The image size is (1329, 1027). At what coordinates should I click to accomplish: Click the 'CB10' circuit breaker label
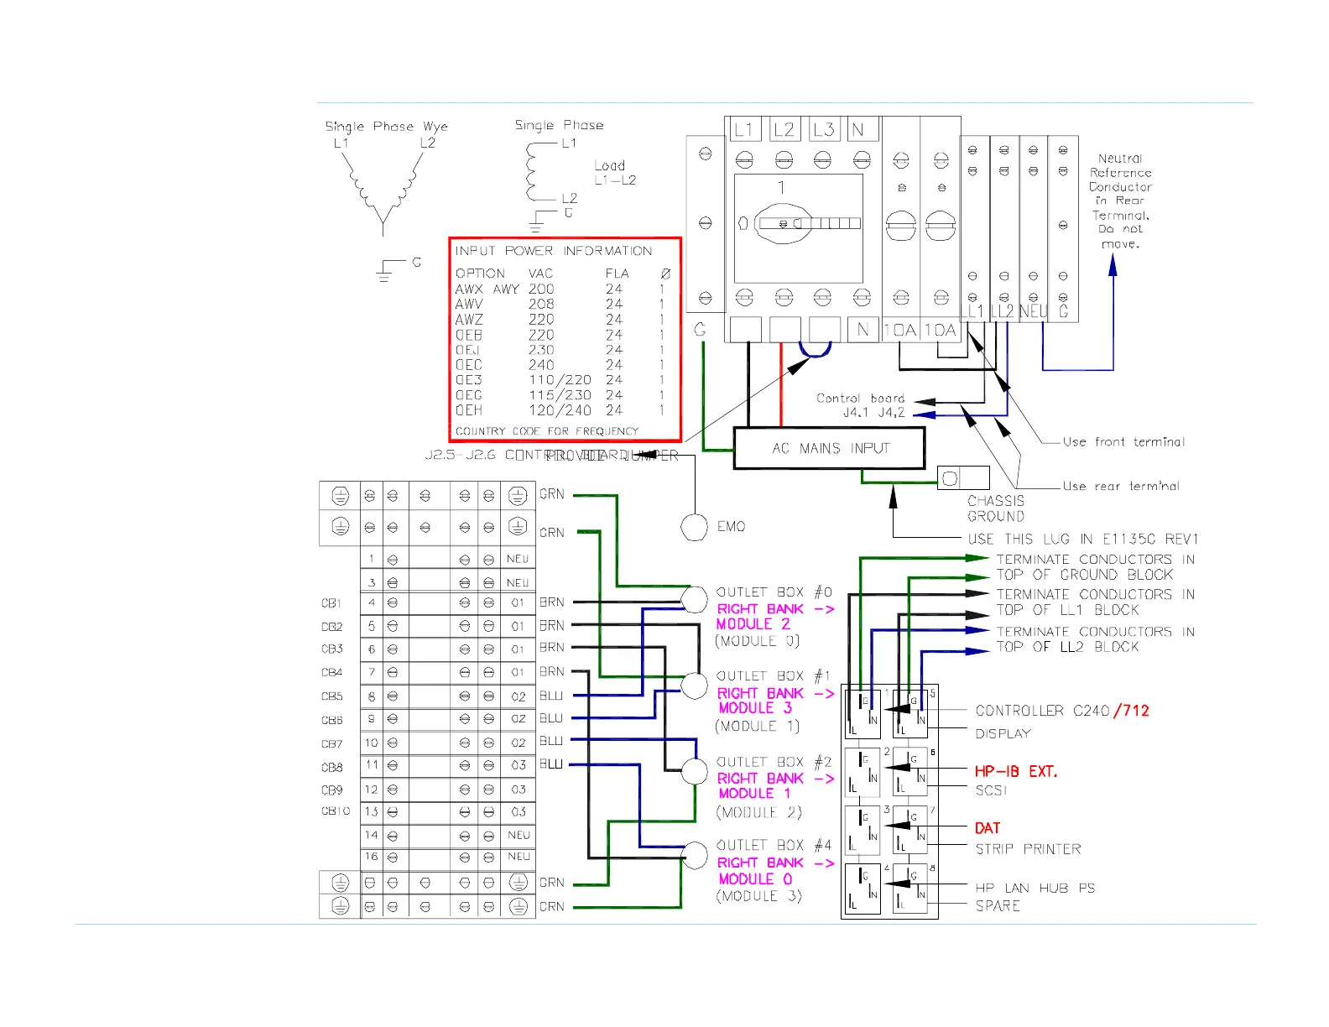[x=336, y=811]
